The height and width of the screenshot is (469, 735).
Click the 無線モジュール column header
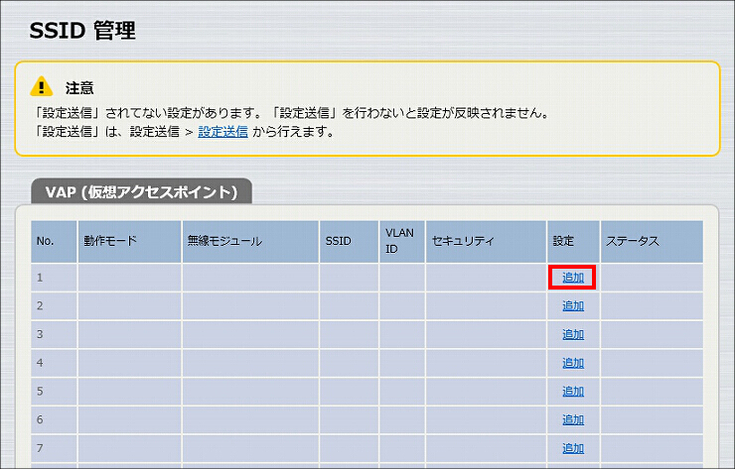[250, 242]
